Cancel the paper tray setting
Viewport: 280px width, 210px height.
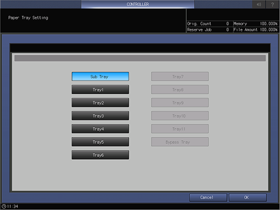pyautogui.click(x=208, y=198)
